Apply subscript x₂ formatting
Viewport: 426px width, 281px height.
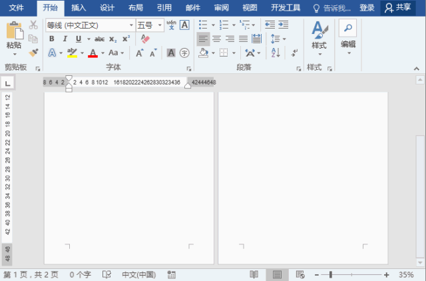112,39
